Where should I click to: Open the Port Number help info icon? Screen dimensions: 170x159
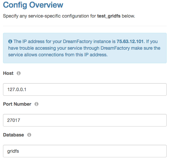tap(36, 104)
